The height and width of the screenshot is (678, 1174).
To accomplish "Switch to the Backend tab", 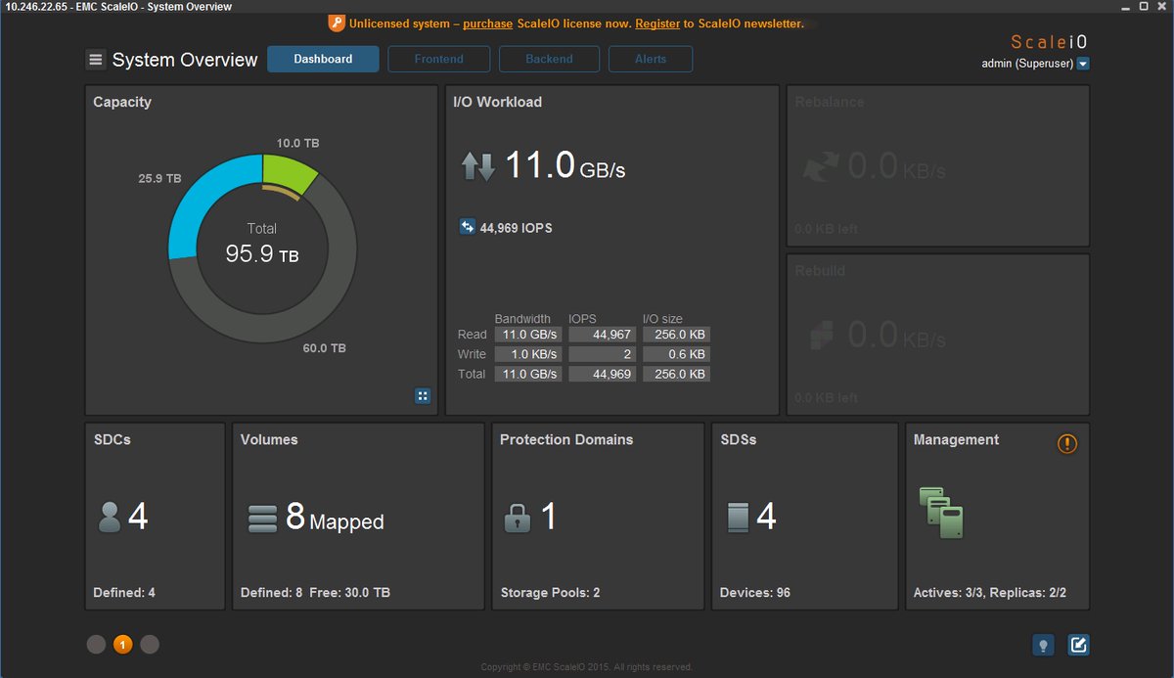I will (x=549, y=59).
